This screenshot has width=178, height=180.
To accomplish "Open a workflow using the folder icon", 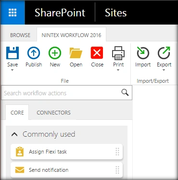I will [x=76, y=53].
